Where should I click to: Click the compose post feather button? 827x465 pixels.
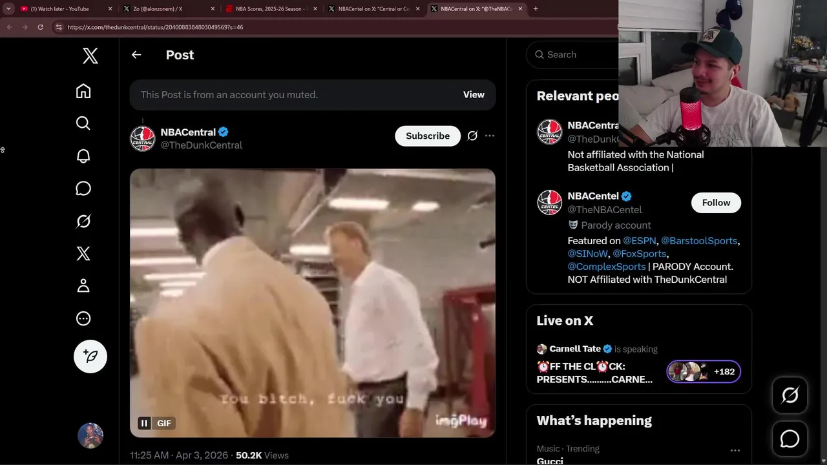coord(90,356)
